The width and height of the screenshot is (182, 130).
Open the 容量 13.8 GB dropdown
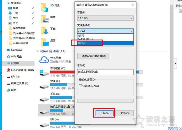105,18
